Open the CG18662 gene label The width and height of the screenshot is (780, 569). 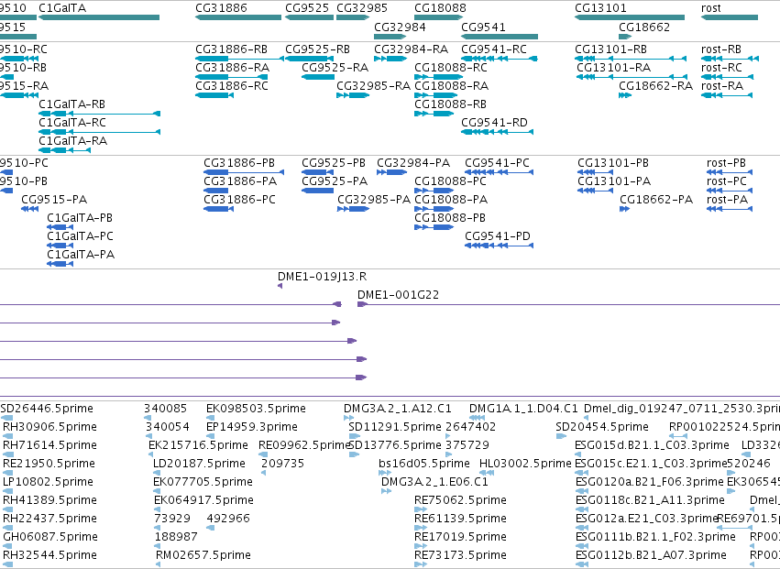(644, 27)
